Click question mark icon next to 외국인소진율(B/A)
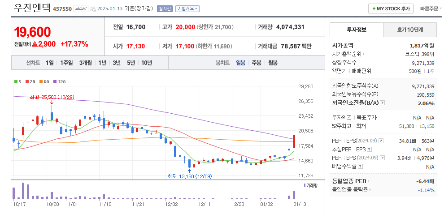This screenshot has width=444, height=214. pos(382,103)
